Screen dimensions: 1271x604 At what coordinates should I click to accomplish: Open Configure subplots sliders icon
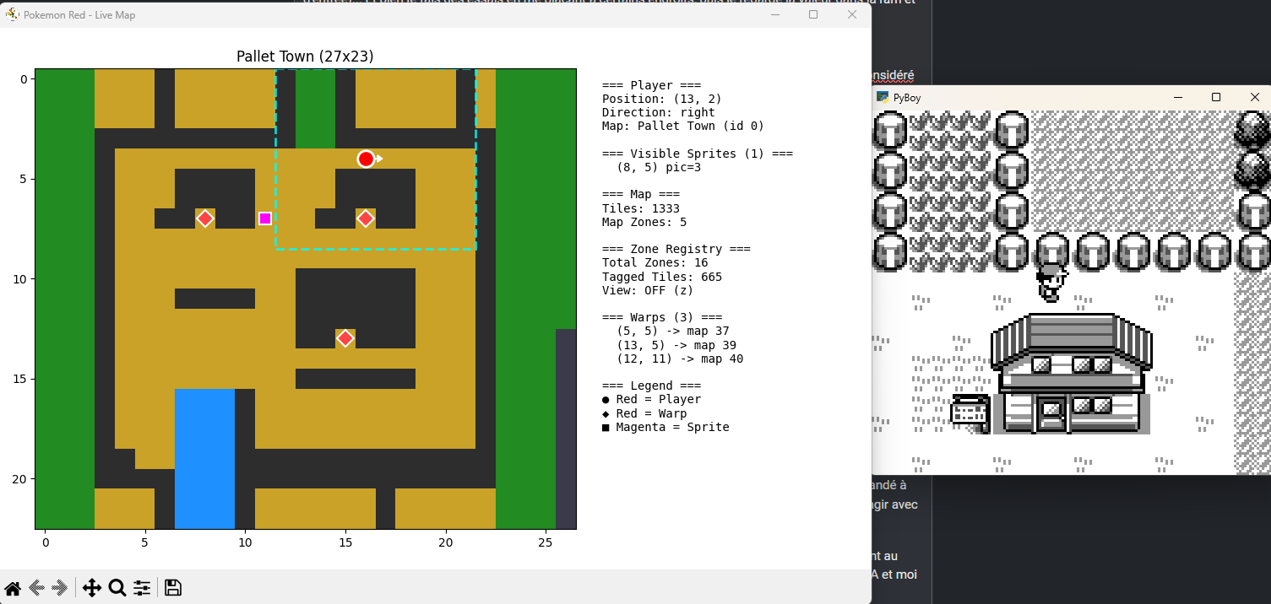pyautogui.click(x=142, y=588)
